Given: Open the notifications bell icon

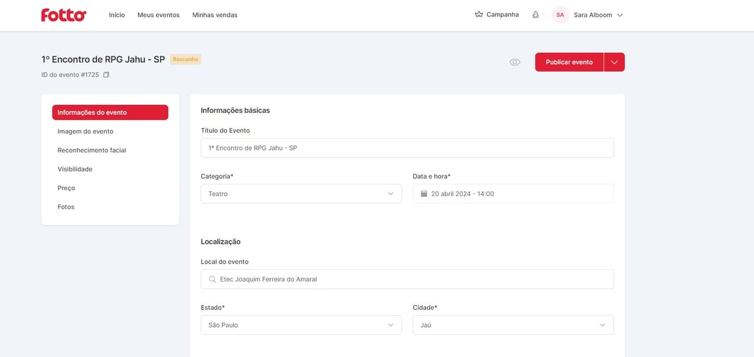Looking at the screenshot, I should [x=535, y=15].
